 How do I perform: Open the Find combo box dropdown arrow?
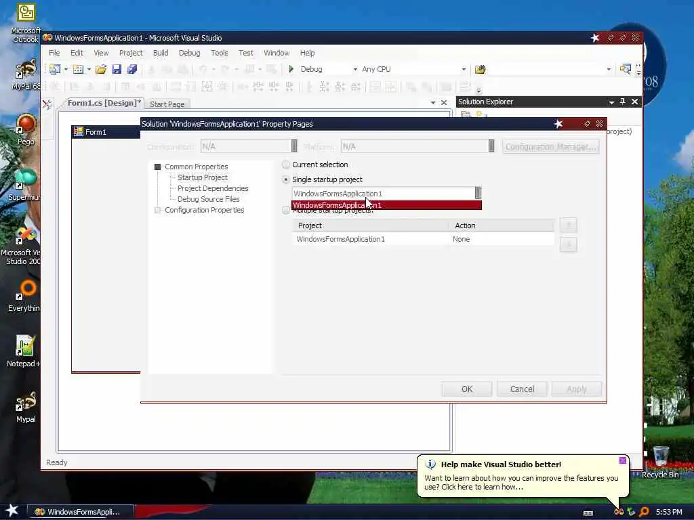609,69
